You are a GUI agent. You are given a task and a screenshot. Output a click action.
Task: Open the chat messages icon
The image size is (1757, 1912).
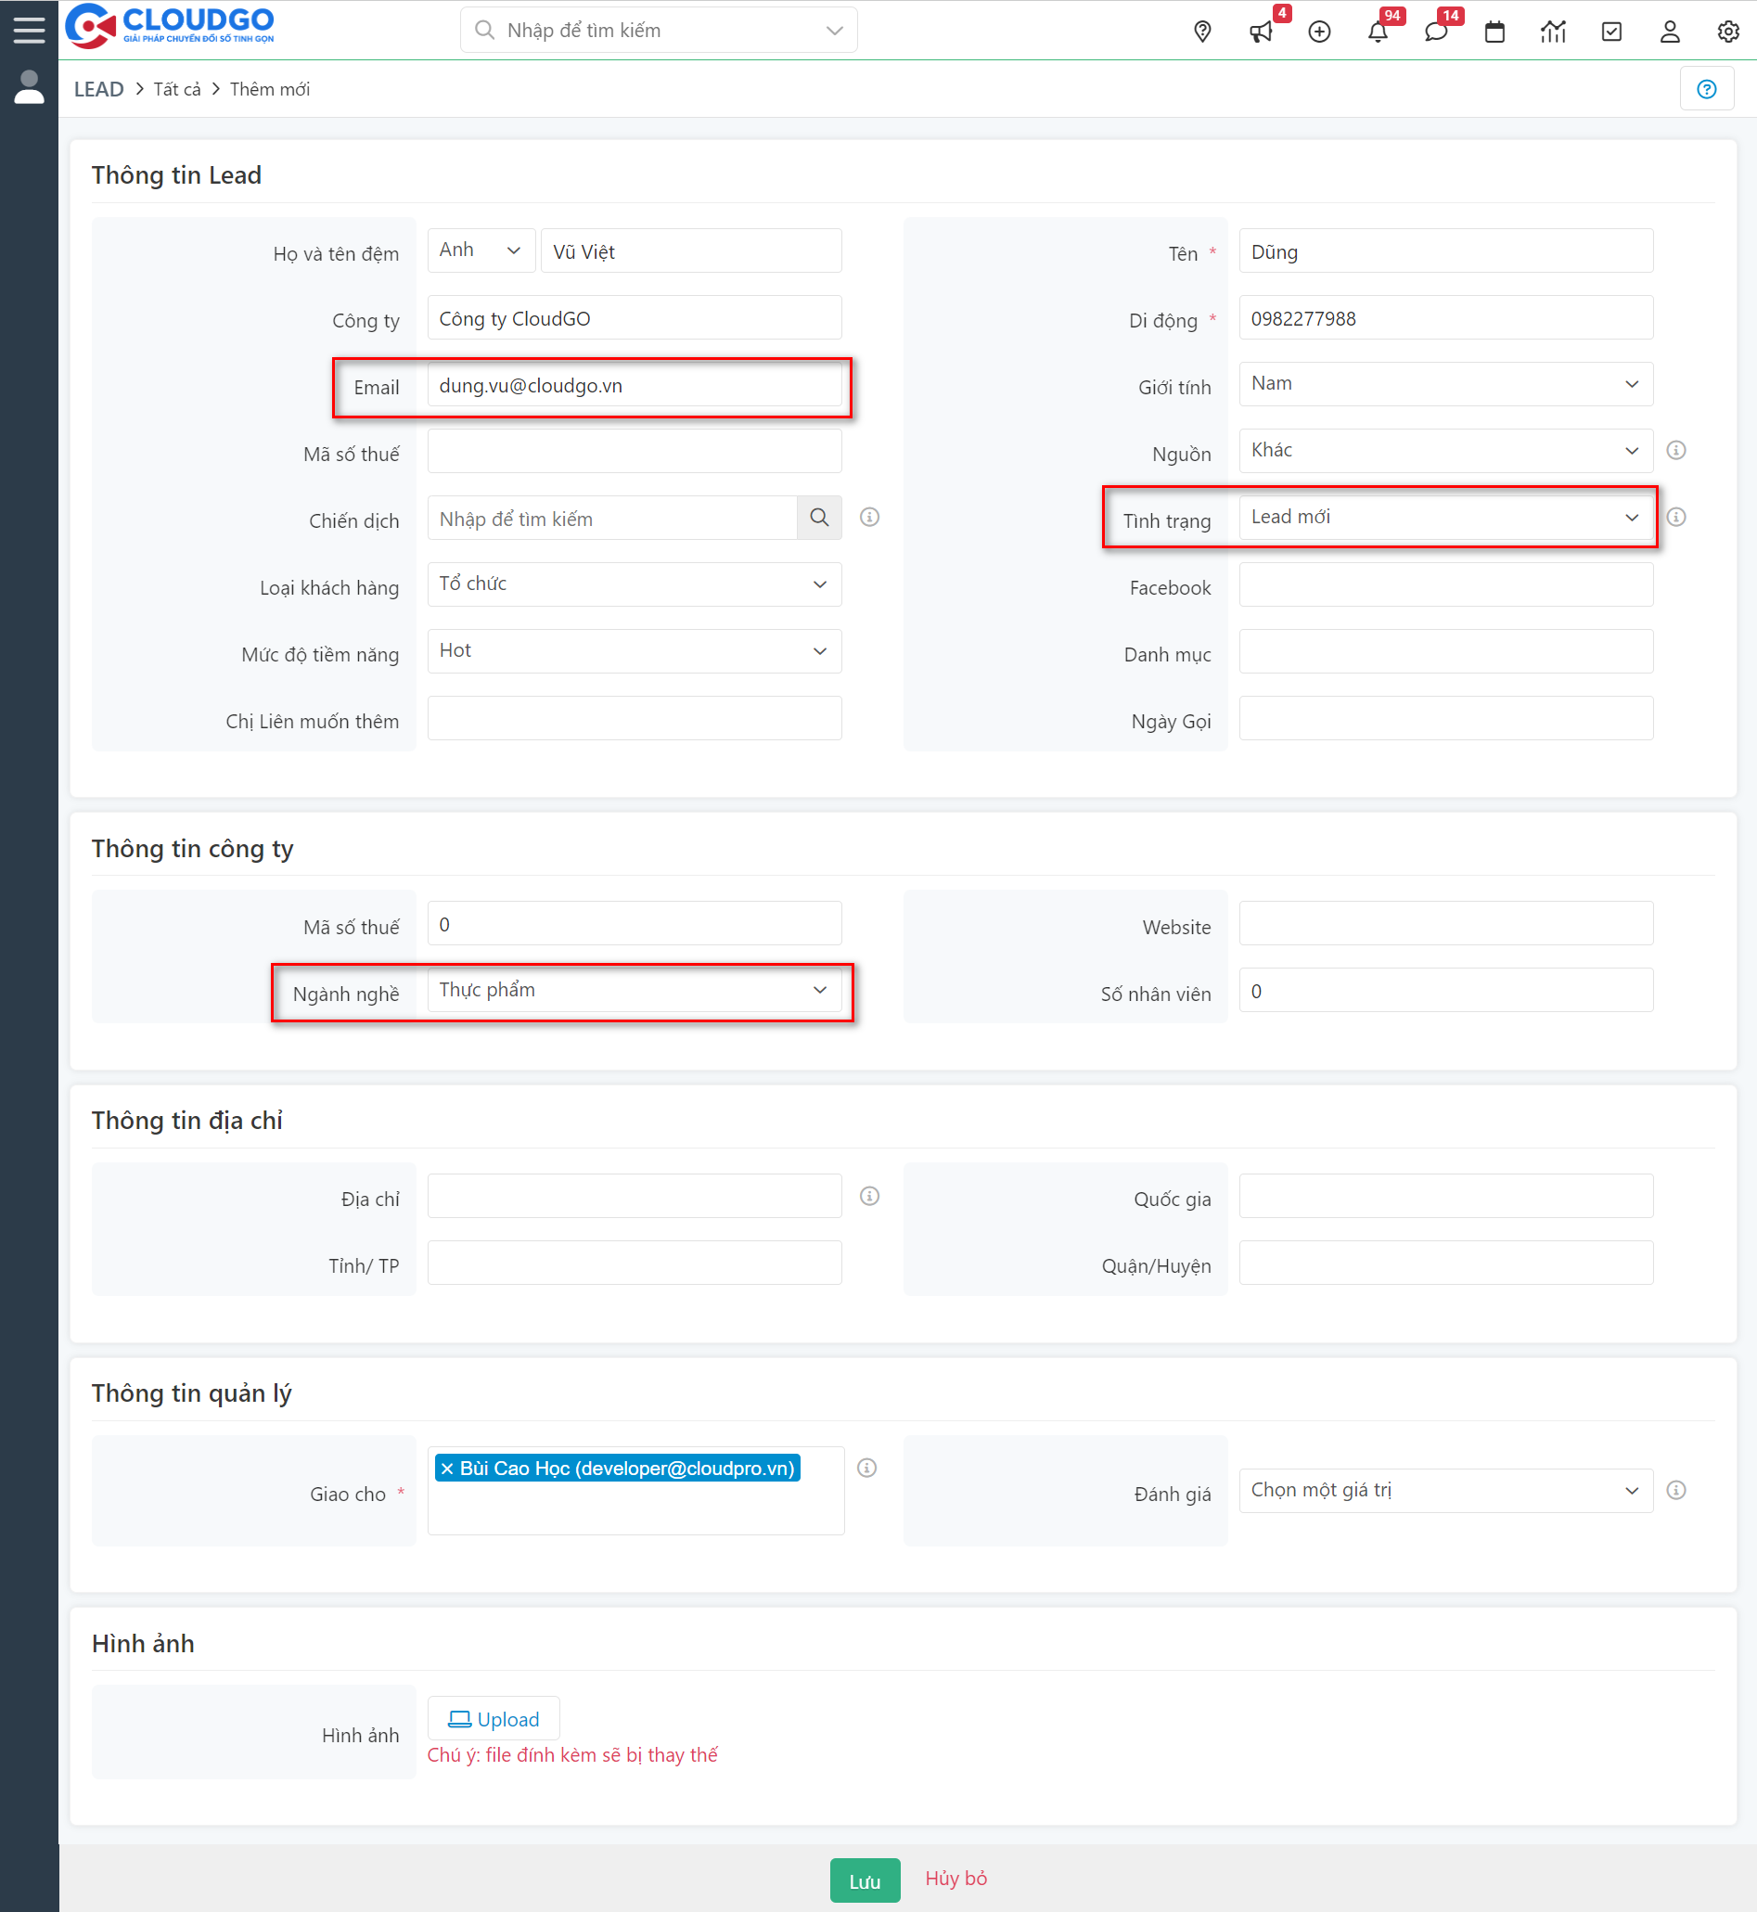pyautogui.click(x=1436, y=32)
